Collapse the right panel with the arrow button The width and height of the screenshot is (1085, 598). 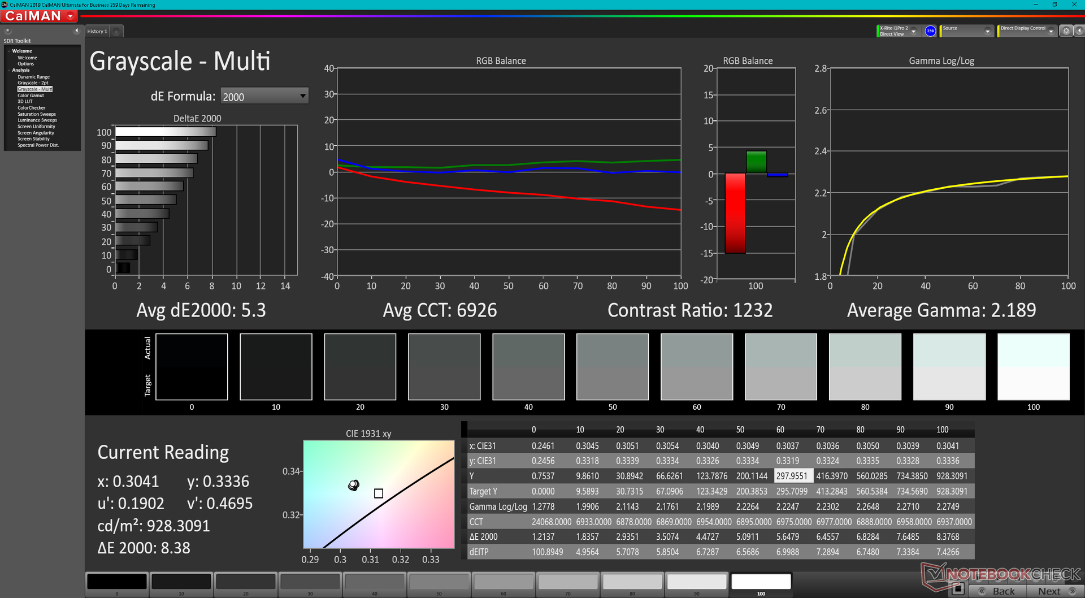1079,31
